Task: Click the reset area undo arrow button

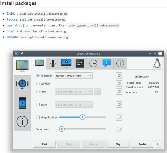Action: pyautogui.click(x=97, y=91)
